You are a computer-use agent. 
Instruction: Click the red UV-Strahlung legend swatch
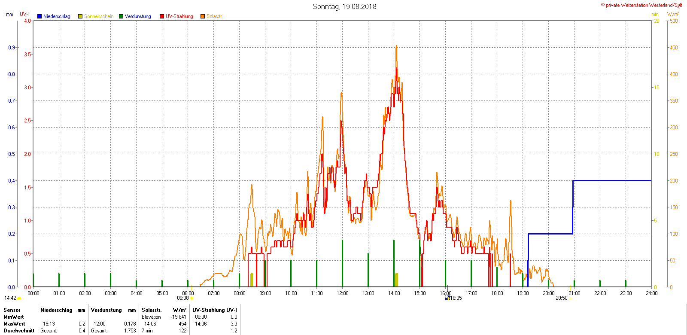pyautogui.click(x=162, y=16)
